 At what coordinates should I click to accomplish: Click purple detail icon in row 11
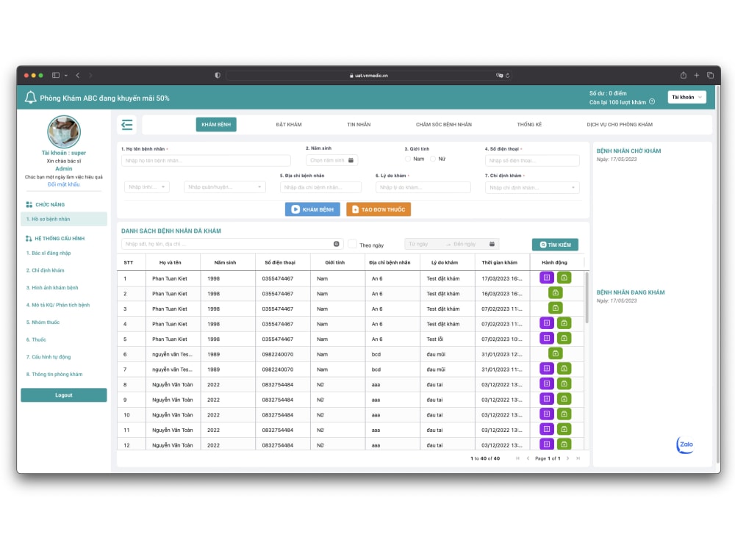point(547,429)
